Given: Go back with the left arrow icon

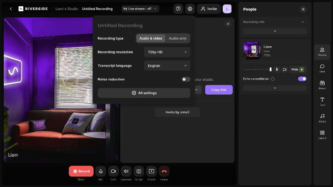Looking at the screenshot, I should pyautogui.click(x=11, y=9).
